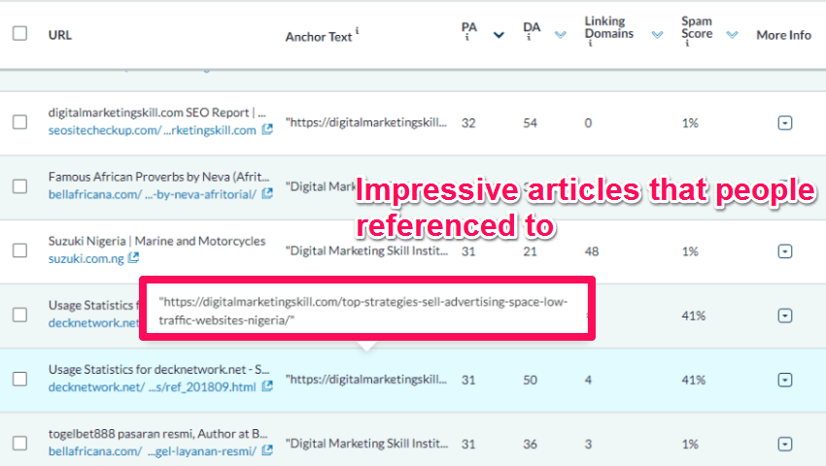Image resolution: width=826 pixels, height=466 pixels.
Task: Click the DA info icon
Action: 529,38
